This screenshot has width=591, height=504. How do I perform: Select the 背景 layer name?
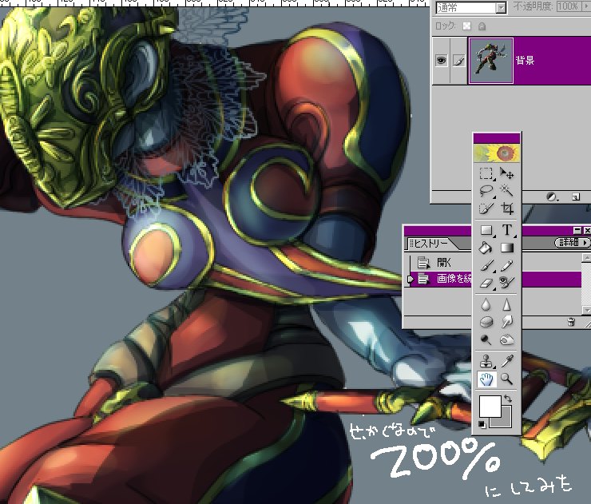(x=525, y=61)
